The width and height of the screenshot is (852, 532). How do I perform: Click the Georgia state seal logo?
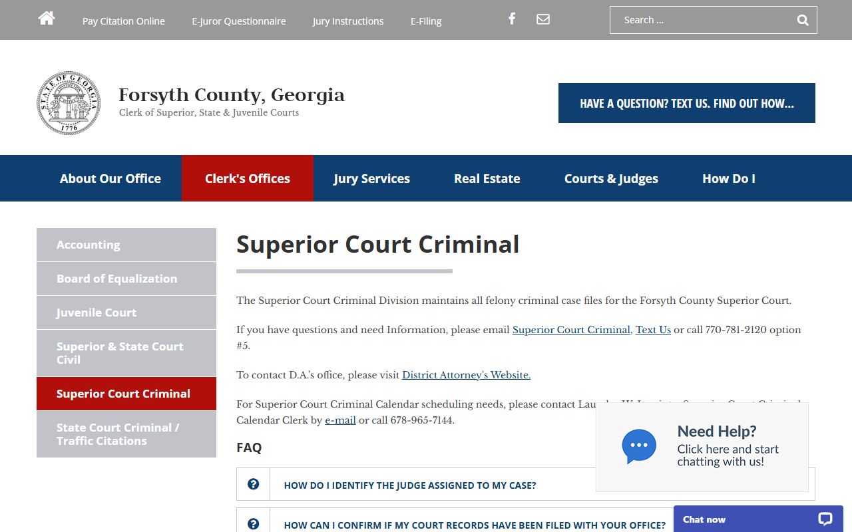coord(69,103)
